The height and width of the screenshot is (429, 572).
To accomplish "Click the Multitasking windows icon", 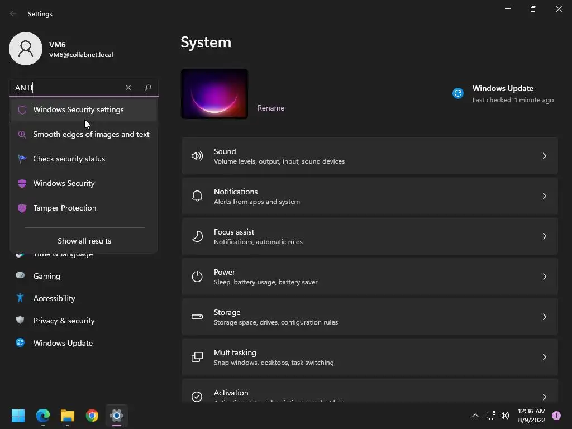I will tap(197, 357).
